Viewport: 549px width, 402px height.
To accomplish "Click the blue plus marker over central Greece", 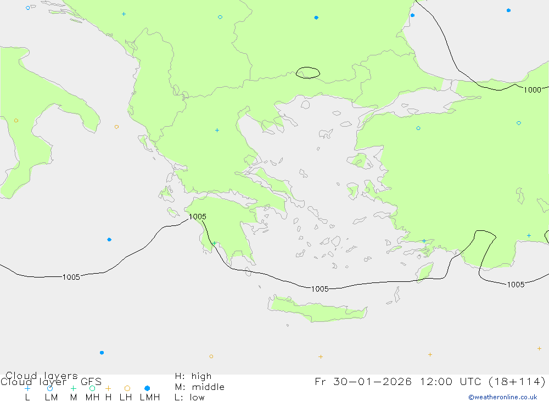I will click(217, 130).
